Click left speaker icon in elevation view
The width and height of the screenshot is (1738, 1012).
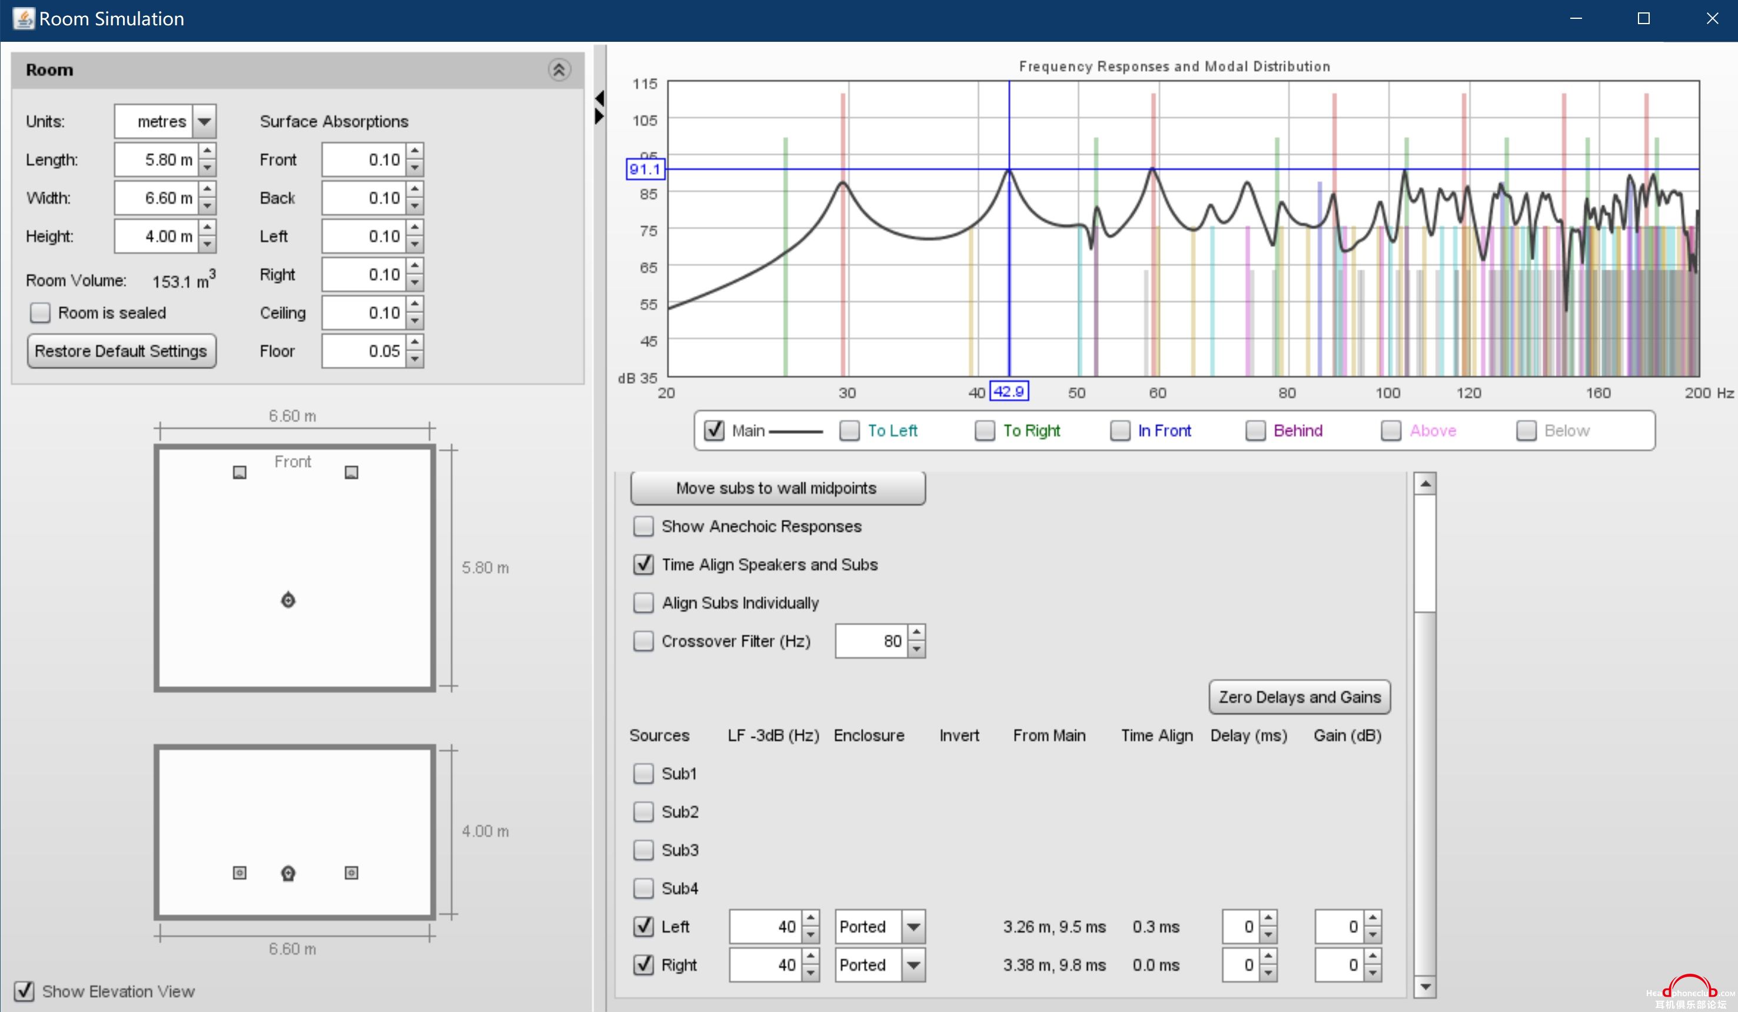pos(240,872)
